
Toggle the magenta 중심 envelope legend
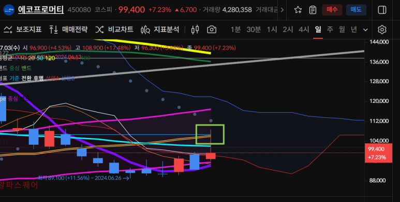(x=13, y=98)
